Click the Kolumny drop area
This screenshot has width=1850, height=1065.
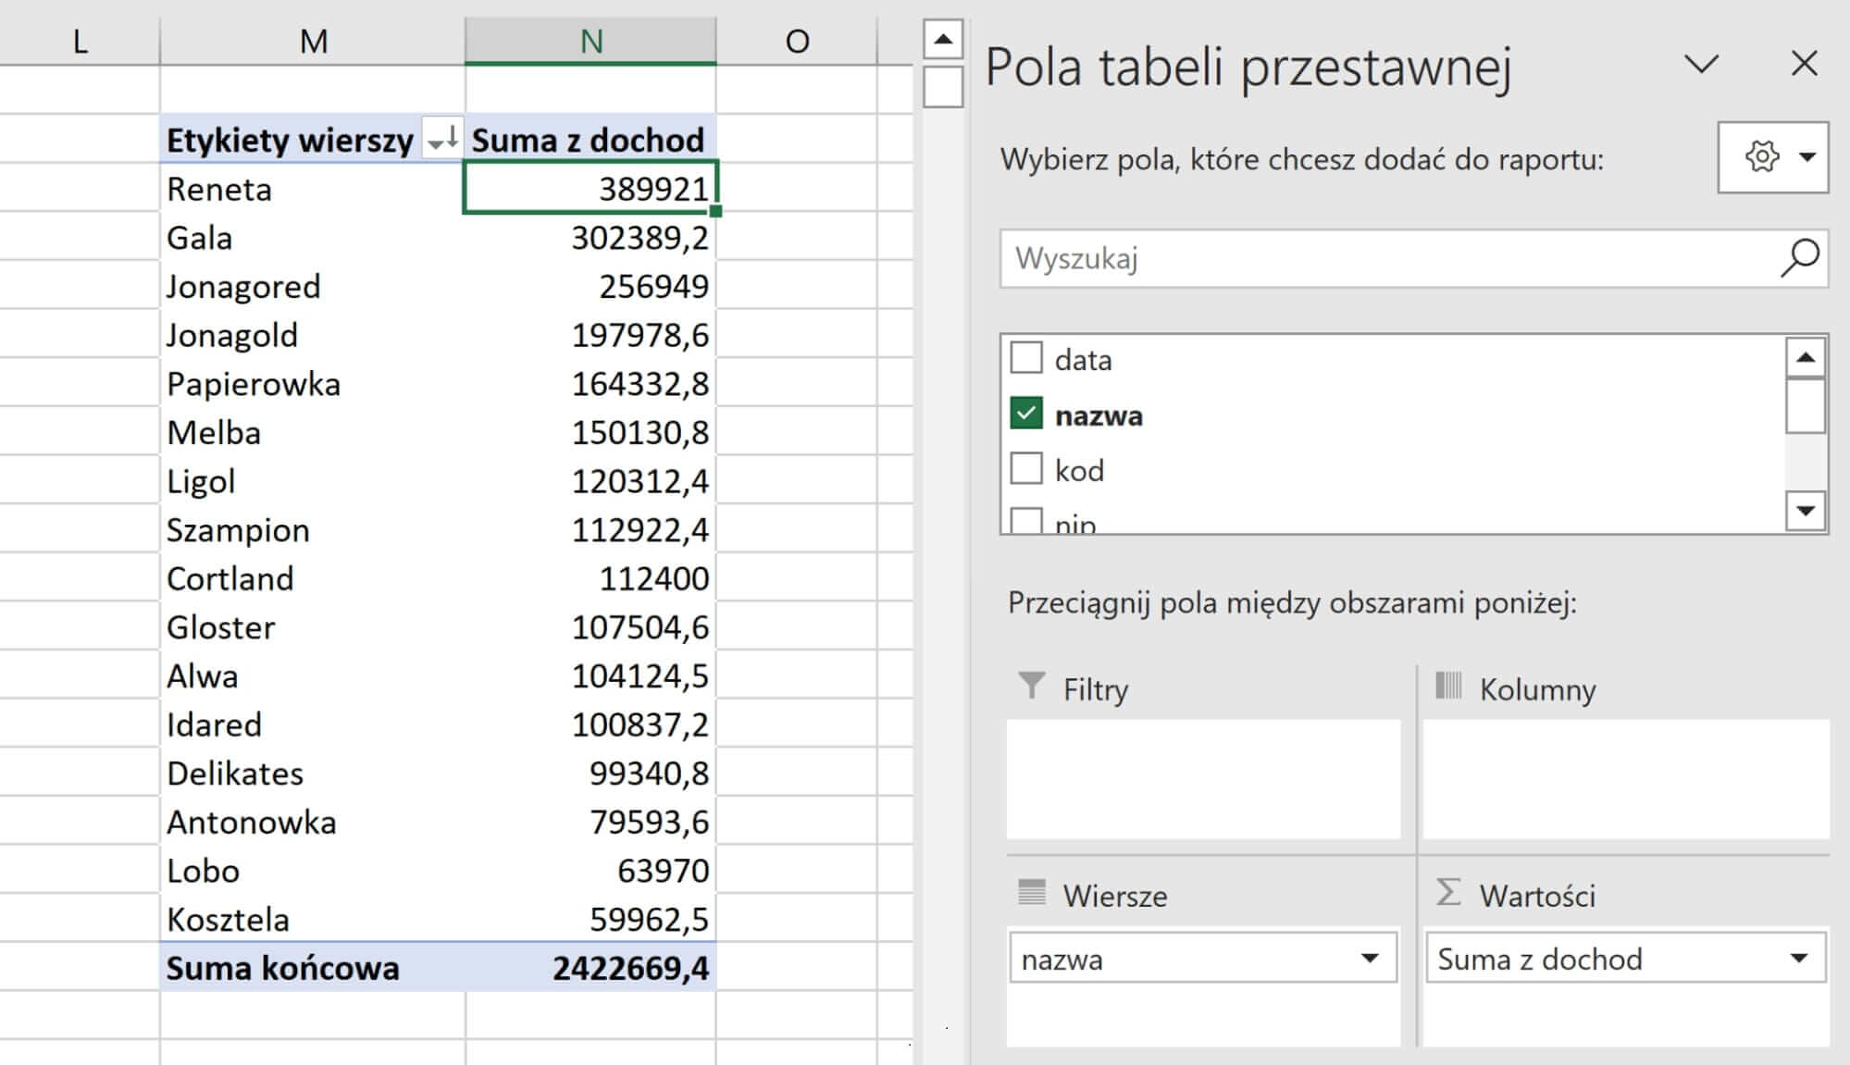click(x=1626, y=779)
